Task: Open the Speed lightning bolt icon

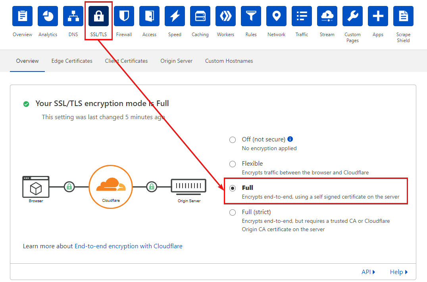Action: tap(175, 16)
